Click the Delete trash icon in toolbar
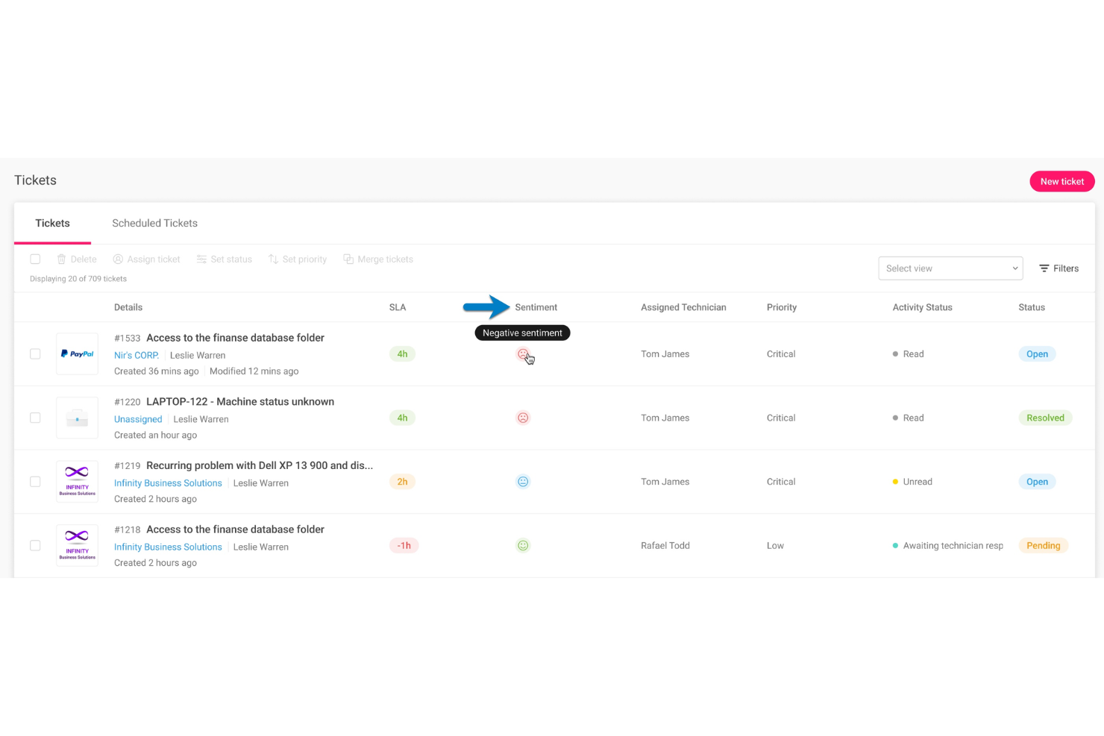This screenshot has height=736, width=1104. point(61,259)
